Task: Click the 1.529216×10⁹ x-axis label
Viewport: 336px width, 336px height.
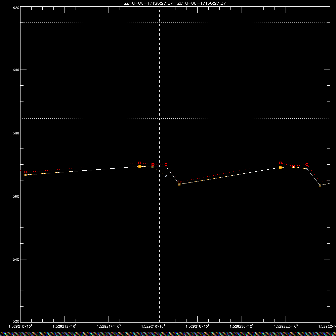Action: [x=153, y=326]
